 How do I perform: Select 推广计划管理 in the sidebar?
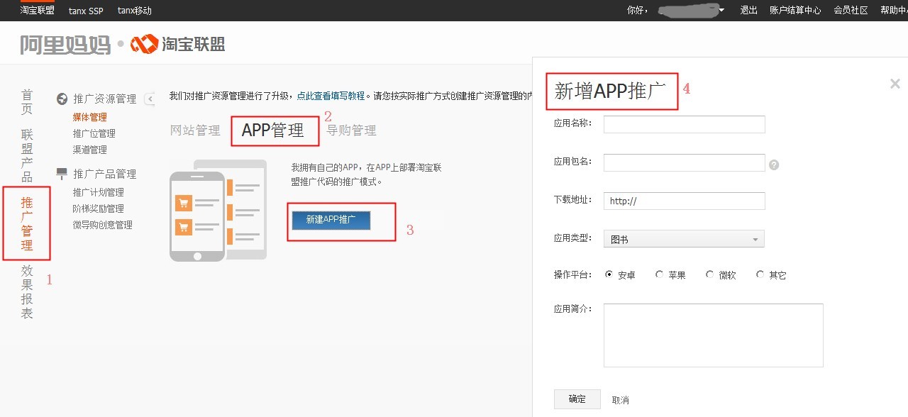[99, 192]
